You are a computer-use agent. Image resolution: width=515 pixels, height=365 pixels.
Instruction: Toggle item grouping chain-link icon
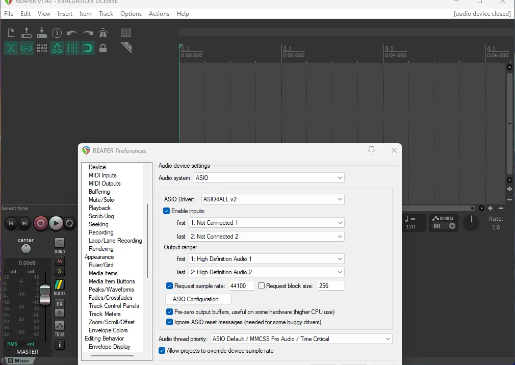[27, 48]
